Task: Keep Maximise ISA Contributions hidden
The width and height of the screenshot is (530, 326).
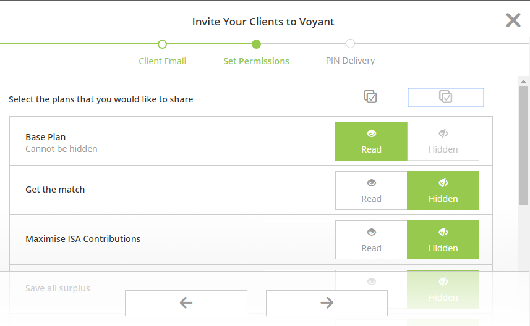Action: [x=443, y=240]
